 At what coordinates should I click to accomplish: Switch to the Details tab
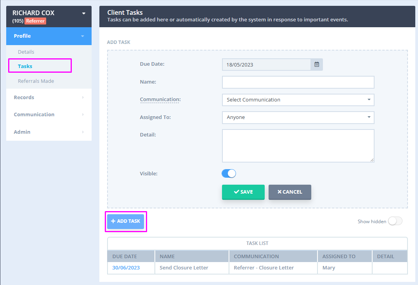point(26,52)
